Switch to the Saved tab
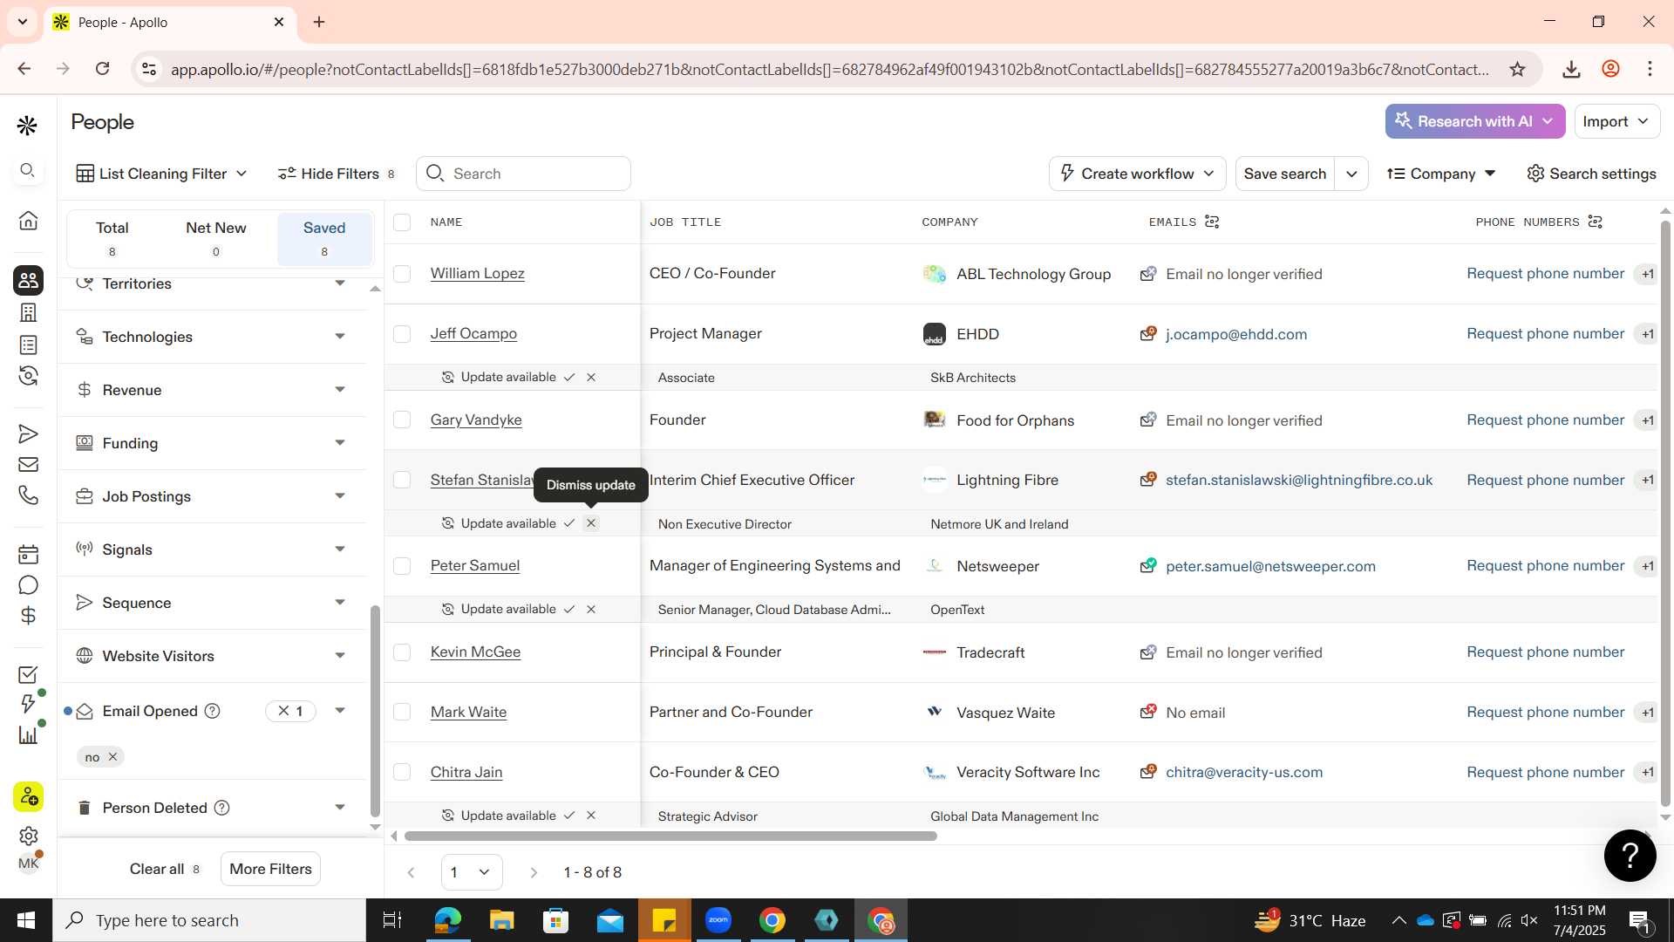1674x942 pixels. pyautogui.click(x=324, y=239)
